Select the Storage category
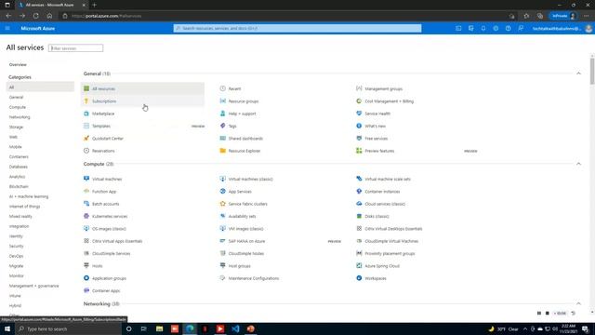 pyautogui.click(x=16, y=127)
